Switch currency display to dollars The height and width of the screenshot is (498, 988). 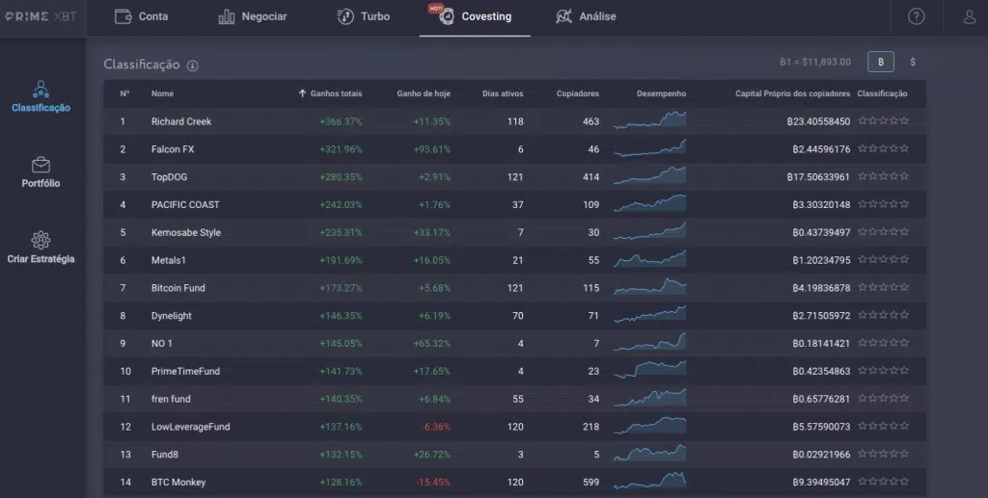point(913,62)
